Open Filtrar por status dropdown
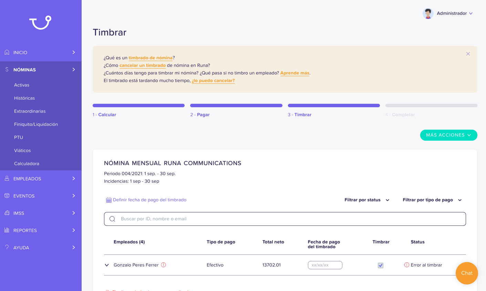The width and height of the screenshot is (486, 291). (x=367, y=200)
